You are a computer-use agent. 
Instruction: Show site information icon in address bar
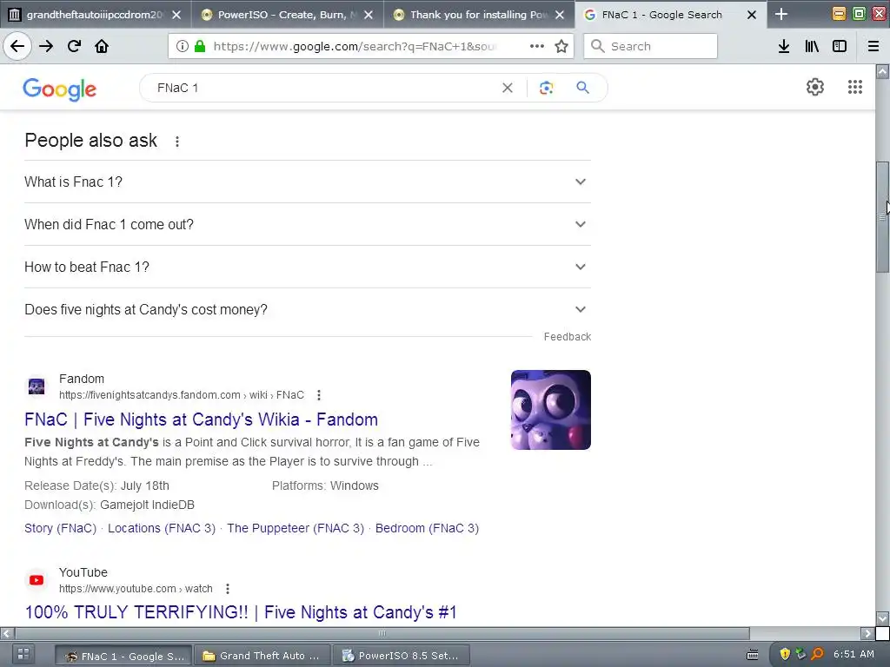[x=182, y=46]
